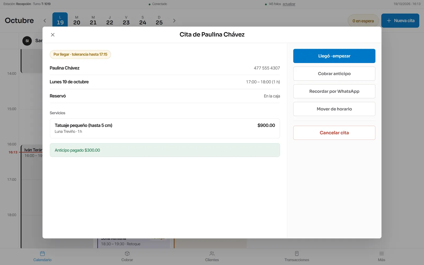Select Monday 19 in the week strip
This screenshot has height=265, width=424.
[60, 20]
